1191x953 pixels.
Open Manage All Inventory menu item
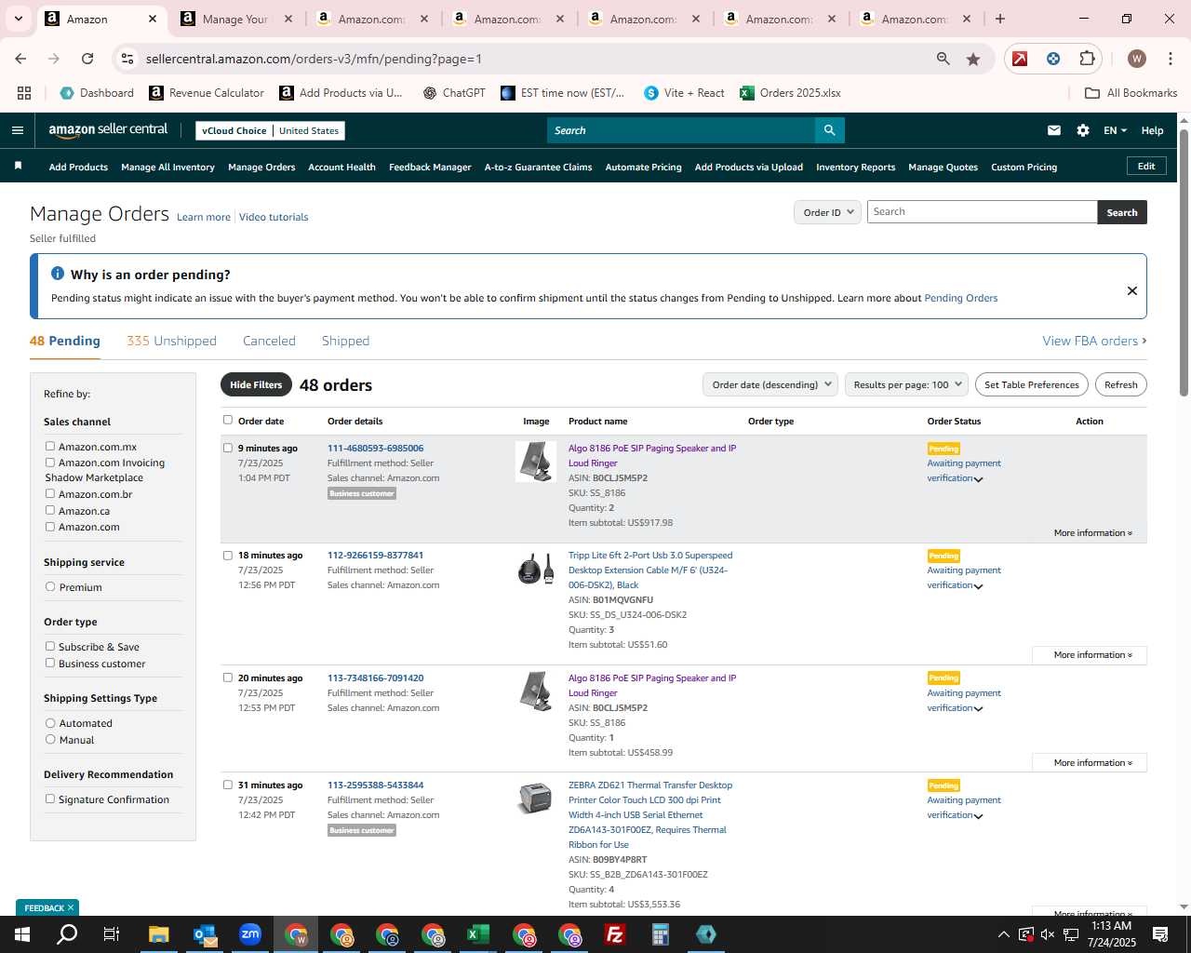[167, 167]
